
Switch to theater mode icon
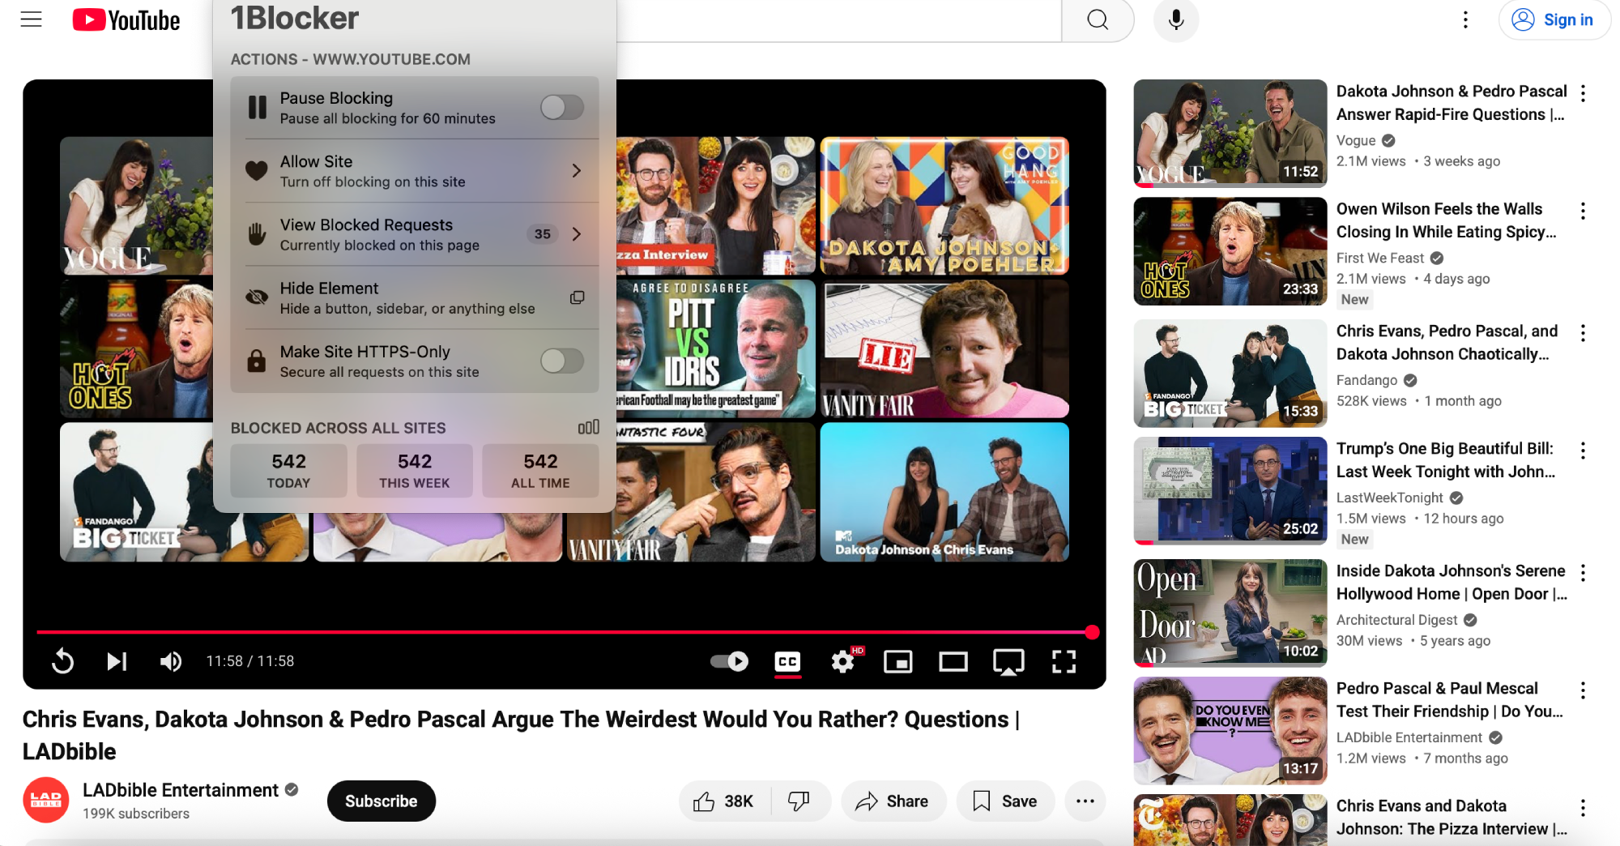[x=953, y=661]
